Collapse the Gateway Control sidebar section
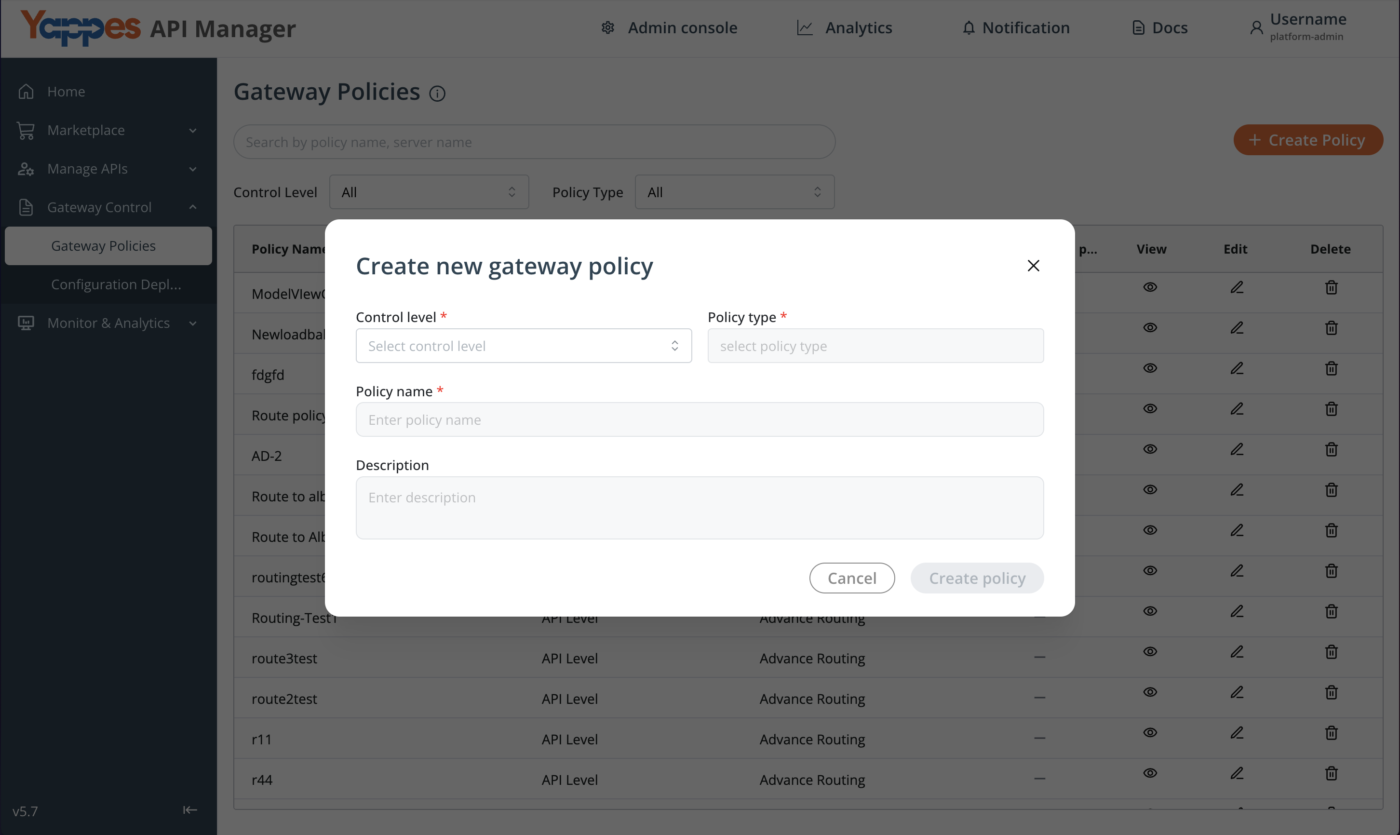This screenshot has height=835, width=1400. click(x=108, y=207)
